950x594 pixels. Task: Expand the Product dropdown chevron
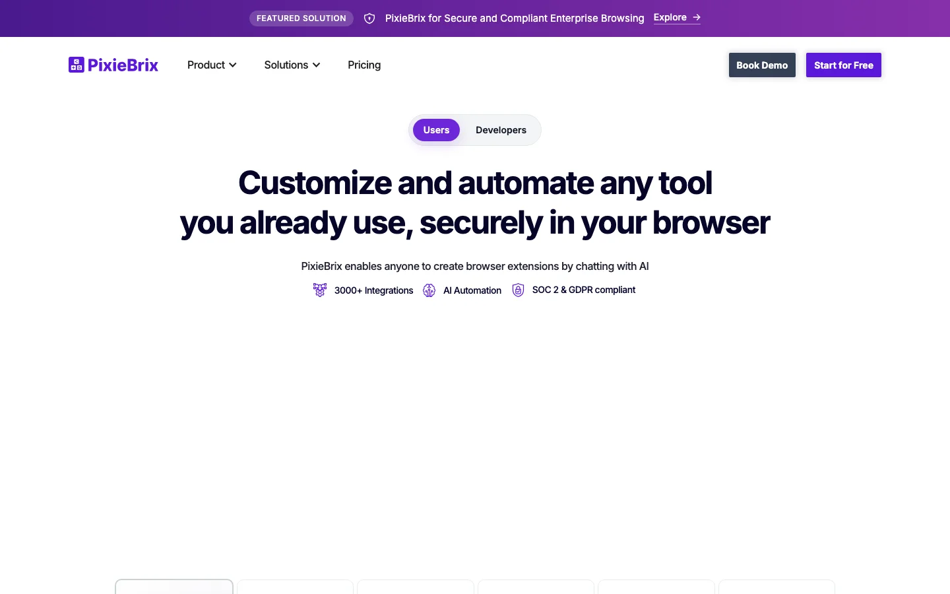tap(233, 65)
